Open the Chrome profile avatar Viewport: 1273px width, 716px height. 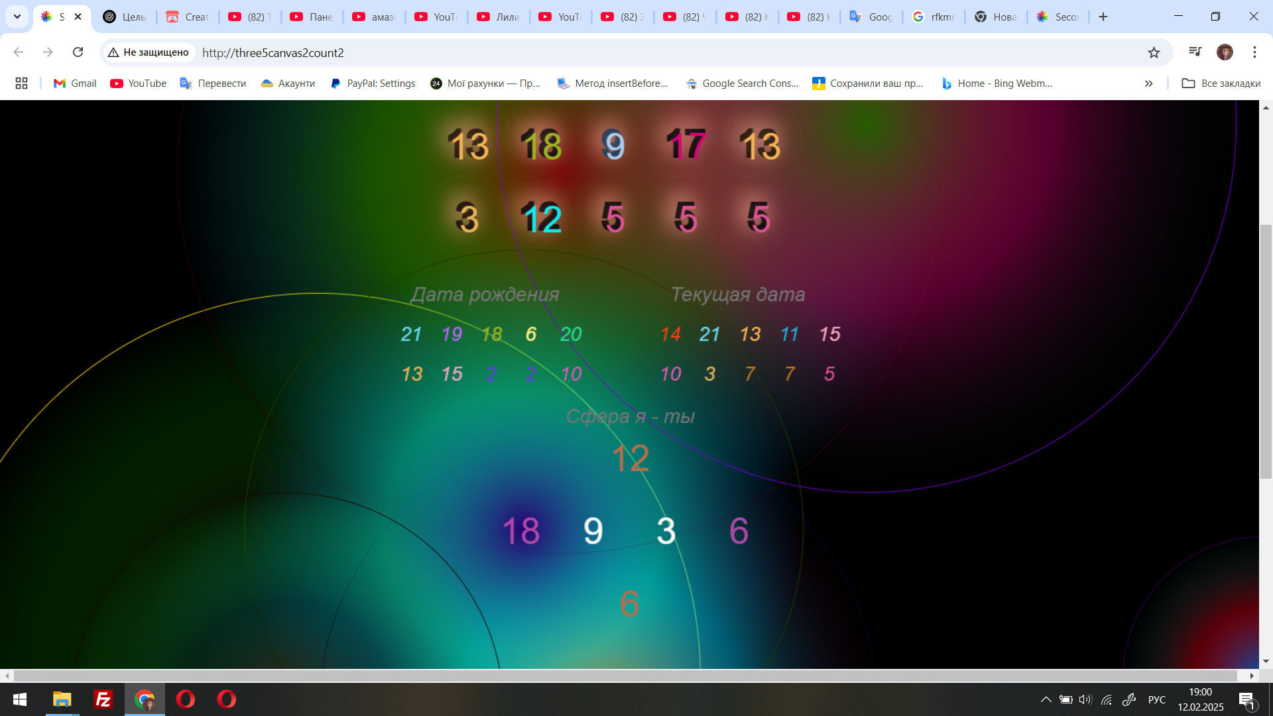(x=1225, y=52)
